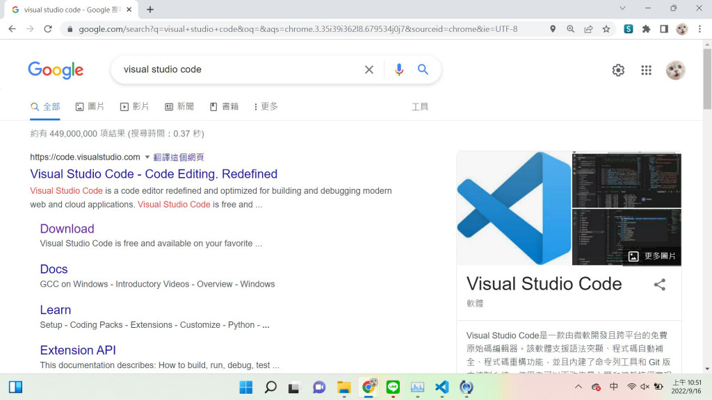Show hidden system tray icons
Image resolution: width=712 pixels, height=400 pixels.
(578, 387)
